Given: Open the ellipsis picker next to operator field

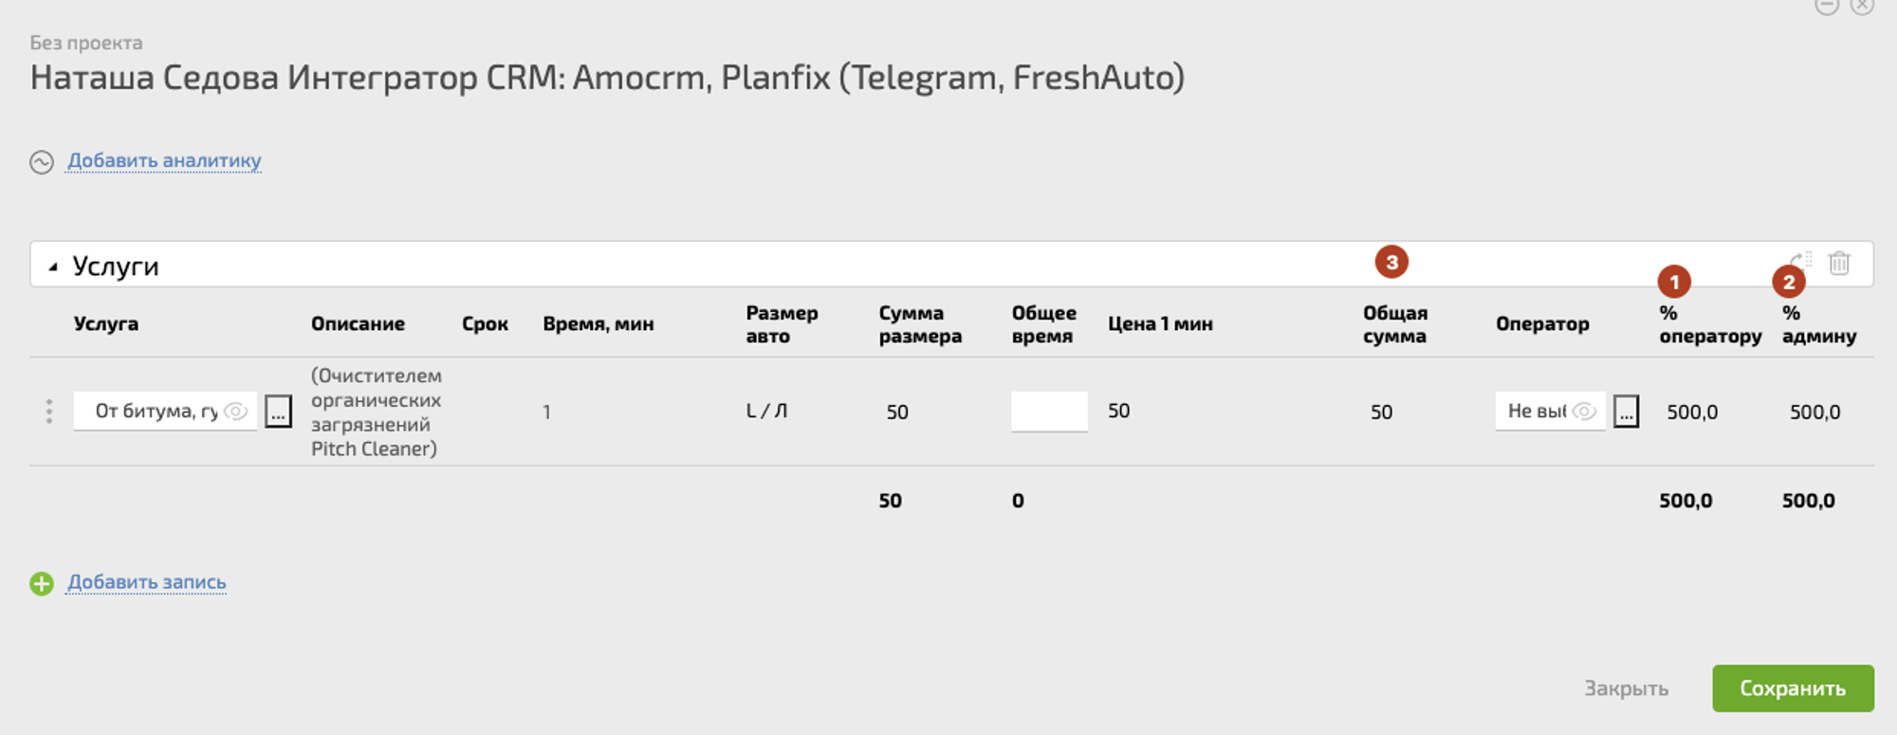Looking at the screenshot, I should coord(1626,412).
